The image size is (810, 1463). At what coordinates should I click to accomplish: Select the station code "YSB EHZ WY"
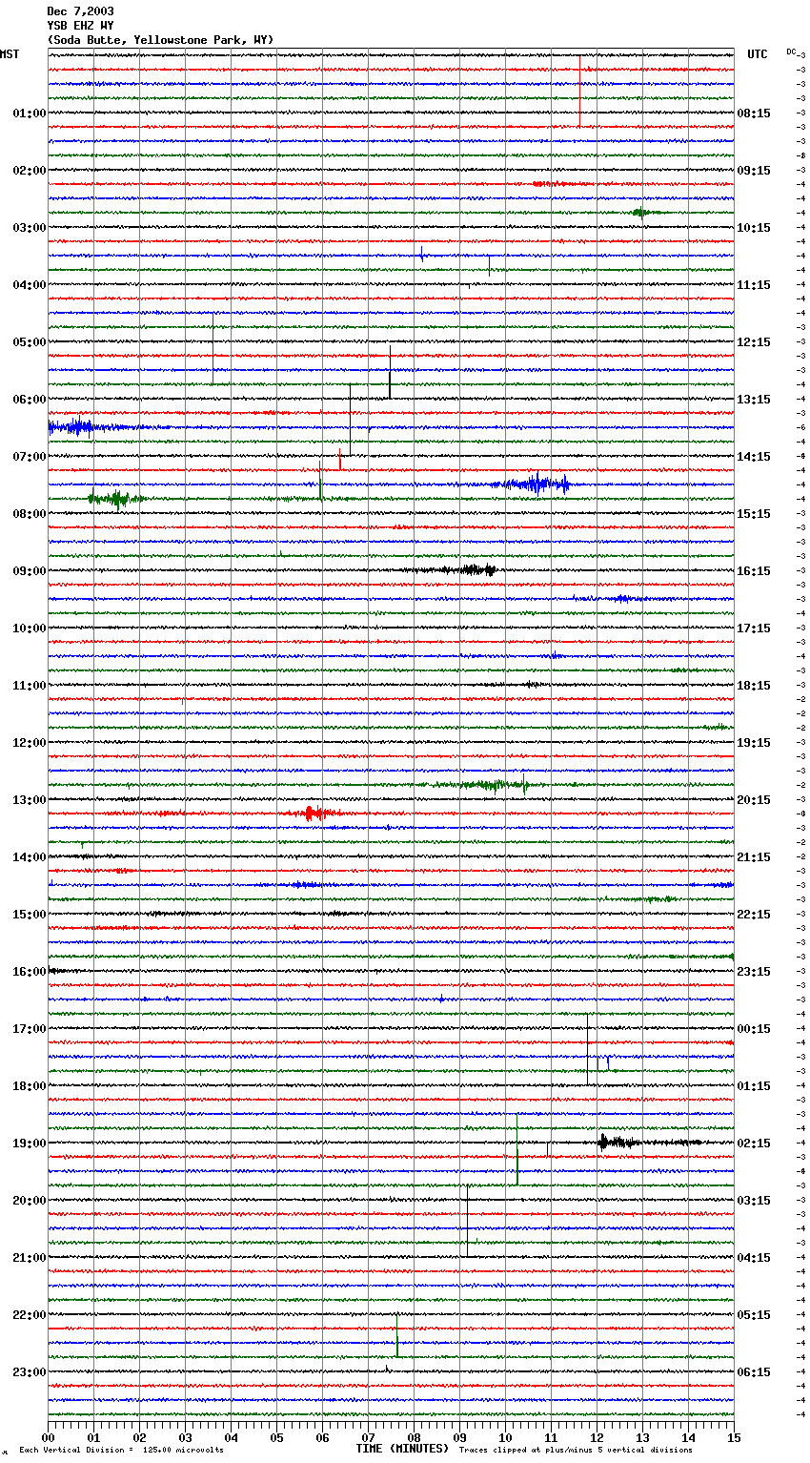click(x=80, y=26)
